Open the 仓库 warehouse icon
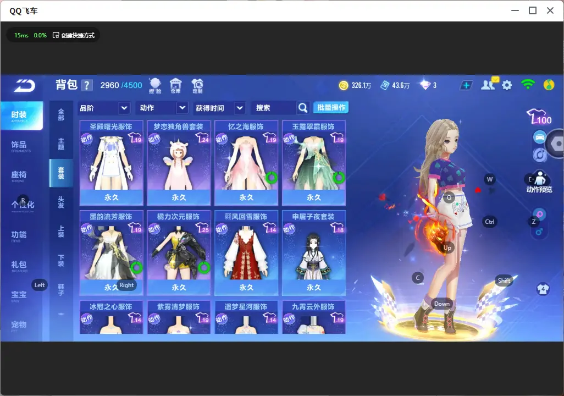564x396 pixels. [175, 86]
